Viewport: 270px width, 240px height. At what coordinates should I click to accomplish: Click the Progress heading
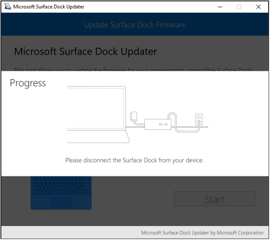click(28, 83)
